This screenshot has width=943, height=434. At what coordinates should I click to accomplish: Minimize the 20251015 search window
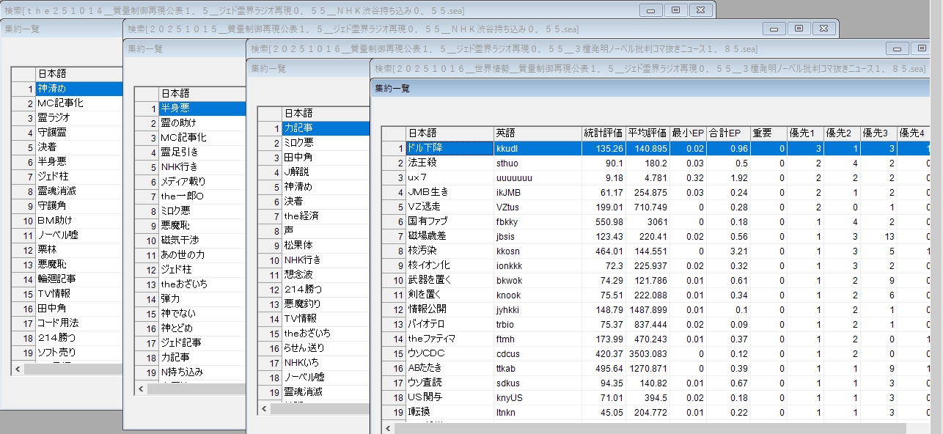[774, 29]
